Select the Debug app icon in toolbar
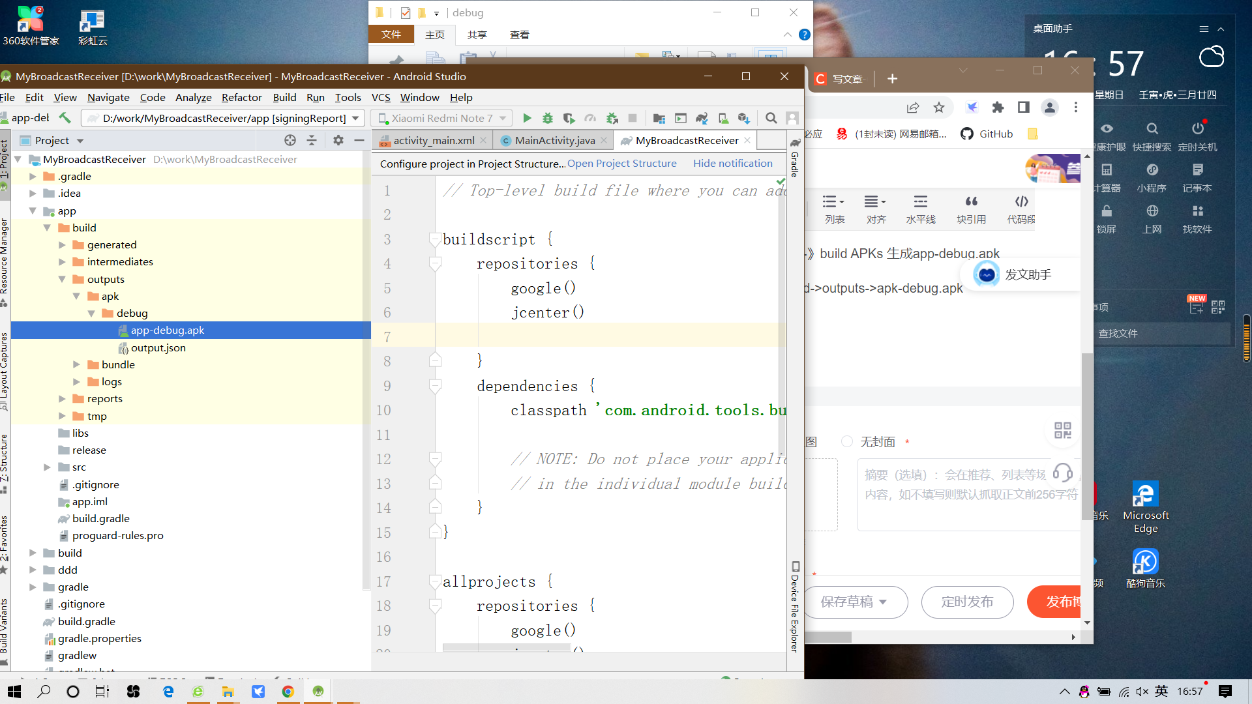1252x704 pixels. coord(548,118)
